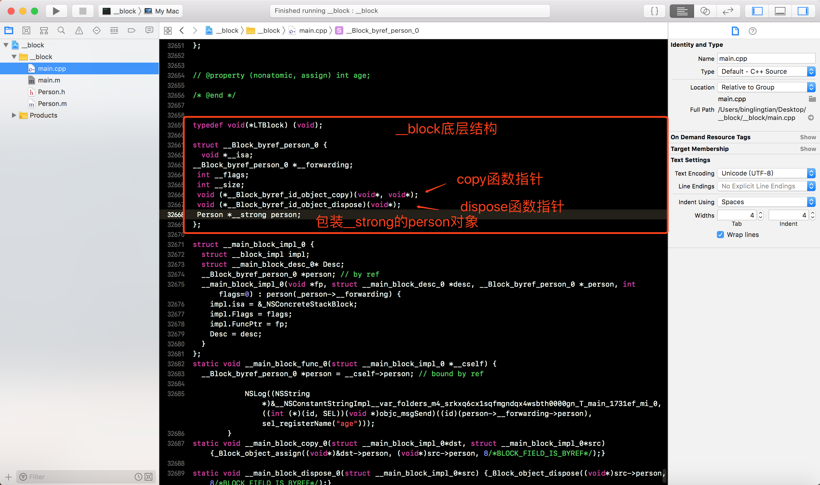The width and height of the screenshot is (820, 485).
Task: Click the Tab width field
Action: point(737,215)
